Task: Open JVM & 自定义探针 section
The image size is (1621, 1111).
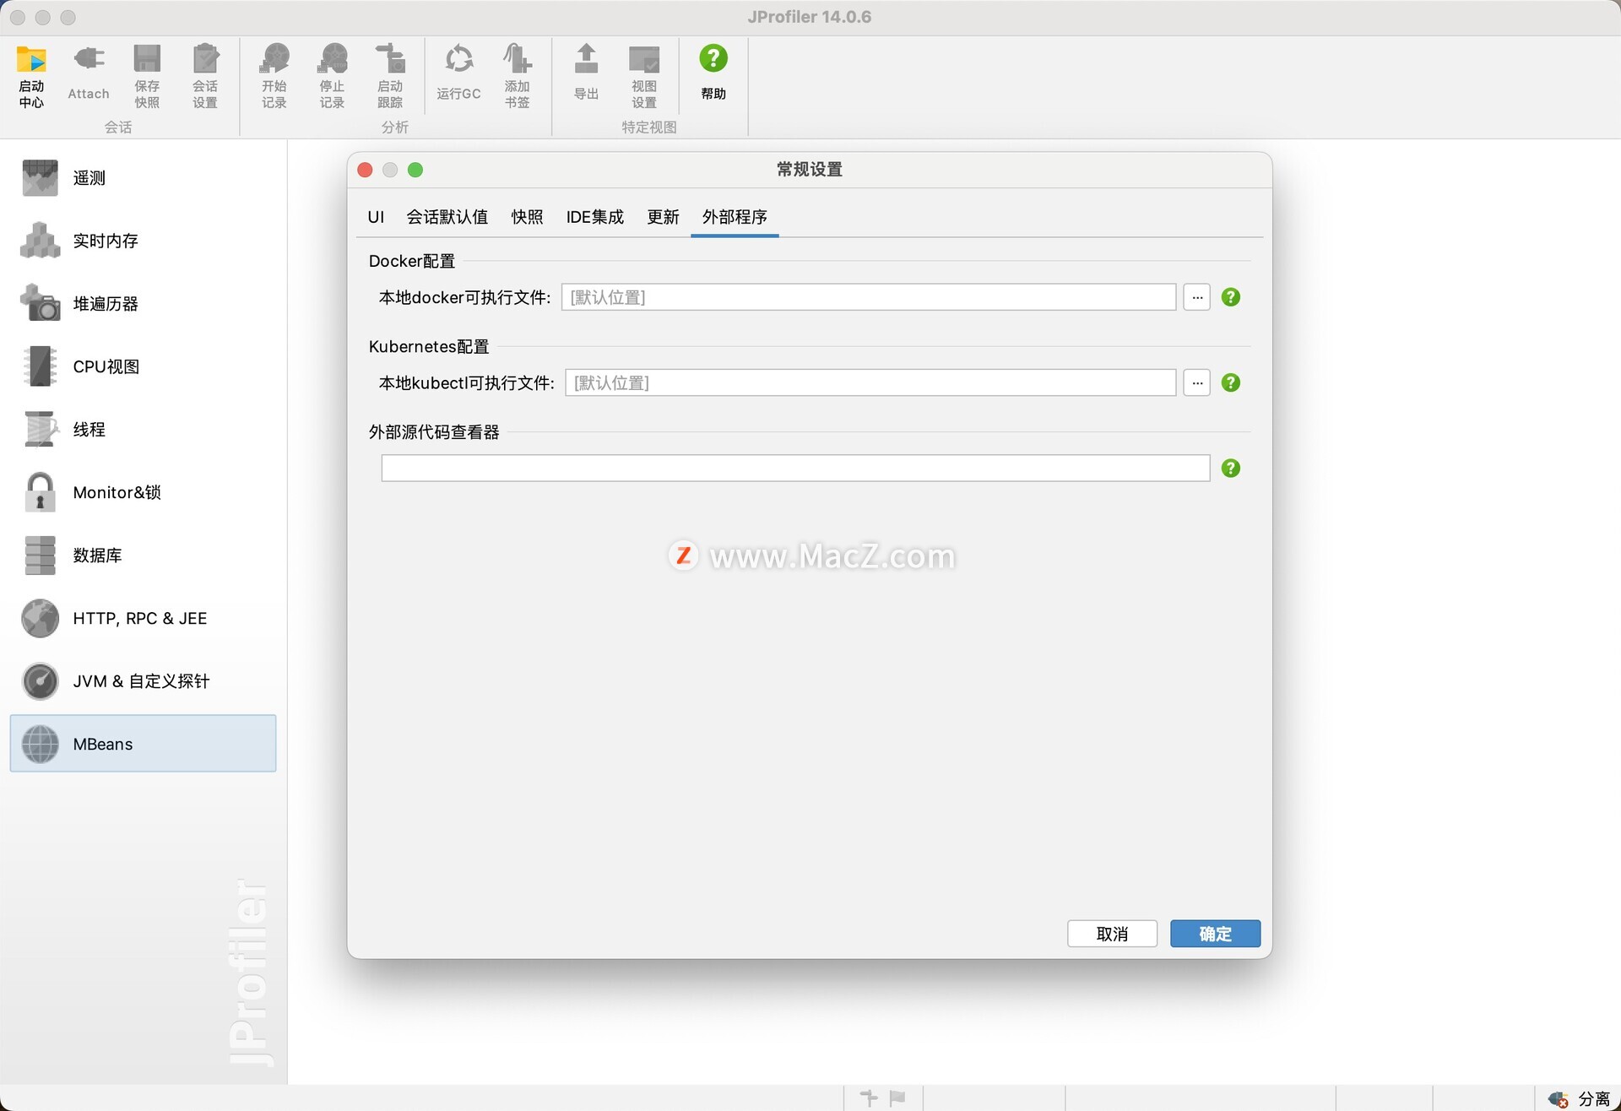Action: pos(144,681)
